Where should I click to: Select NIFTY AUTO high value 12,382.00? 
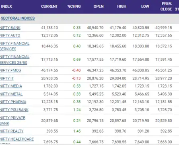point(118,35)
